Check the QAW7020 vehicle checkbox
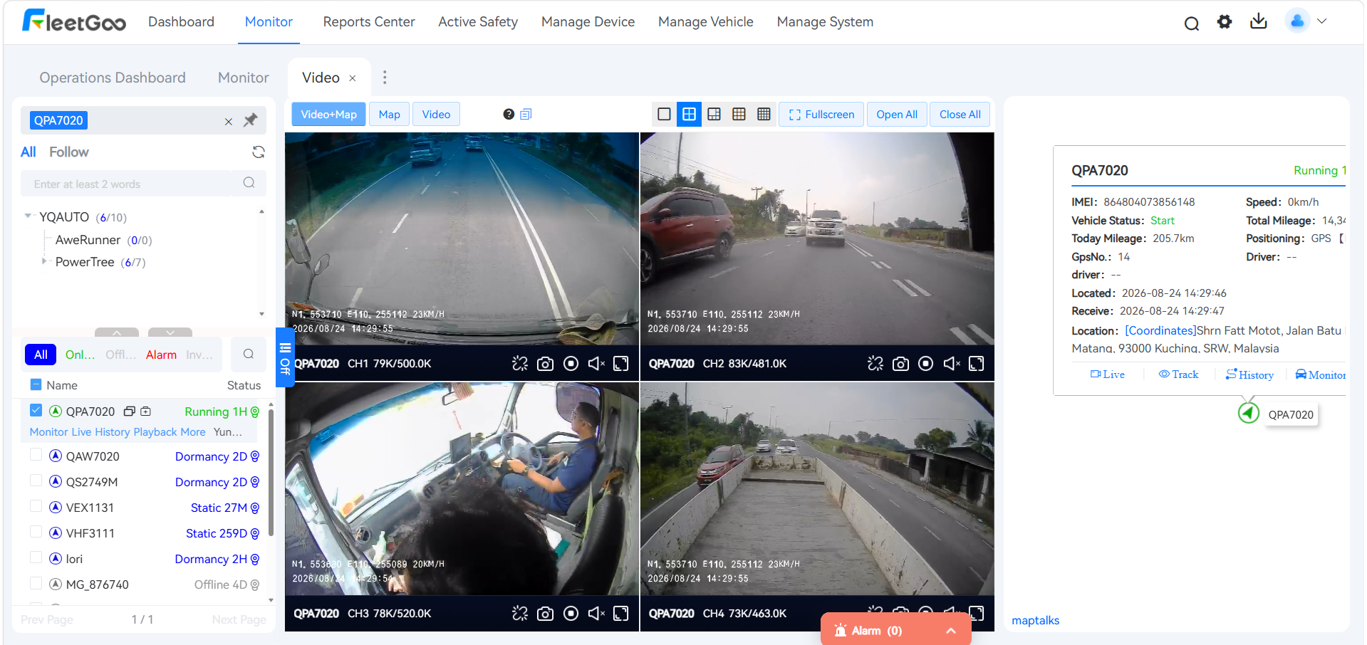The image size is (1367, 645). tap(36, 456)
